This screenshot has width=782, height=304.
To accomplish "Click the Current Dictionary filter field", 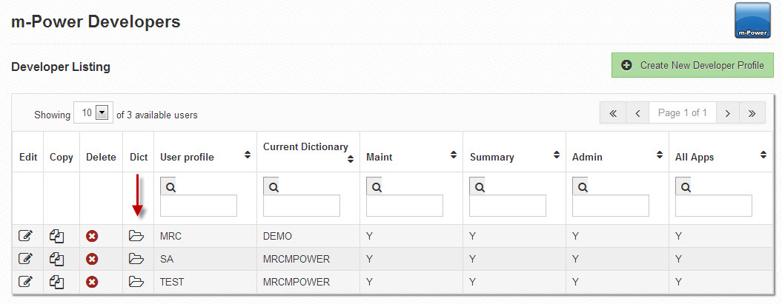I will (x=302, y=206).
